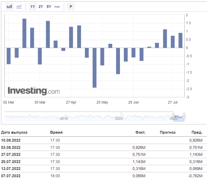Click the Дата выпуска column header
208x179 pixels.
pos(14,132)
